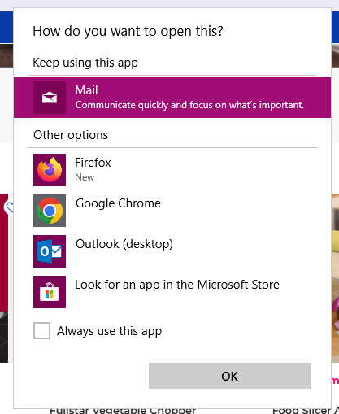The image size is (339, 414).
Task: Click the 'New' tag under Firefox
Action: pos(85,177)
